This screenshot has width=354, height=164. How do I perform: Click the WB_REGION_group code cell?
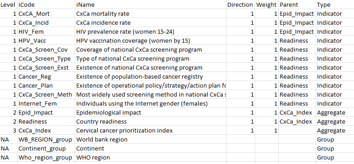46,139
